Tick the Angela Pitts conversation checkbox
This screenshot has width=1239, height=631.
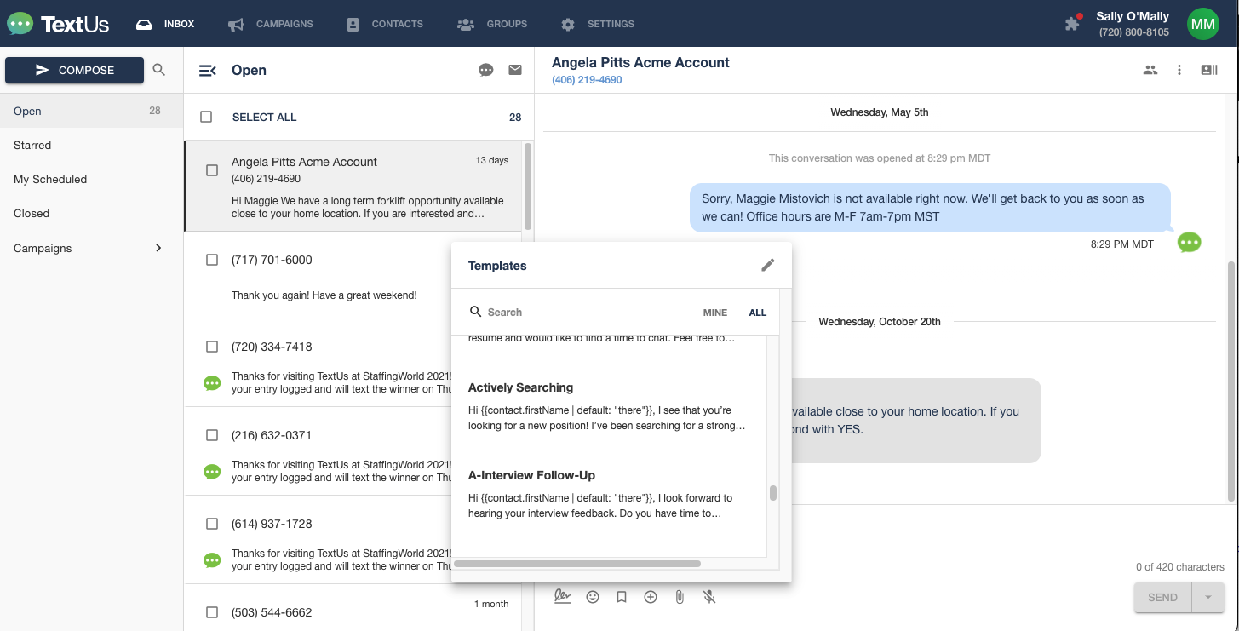(212, 170)
